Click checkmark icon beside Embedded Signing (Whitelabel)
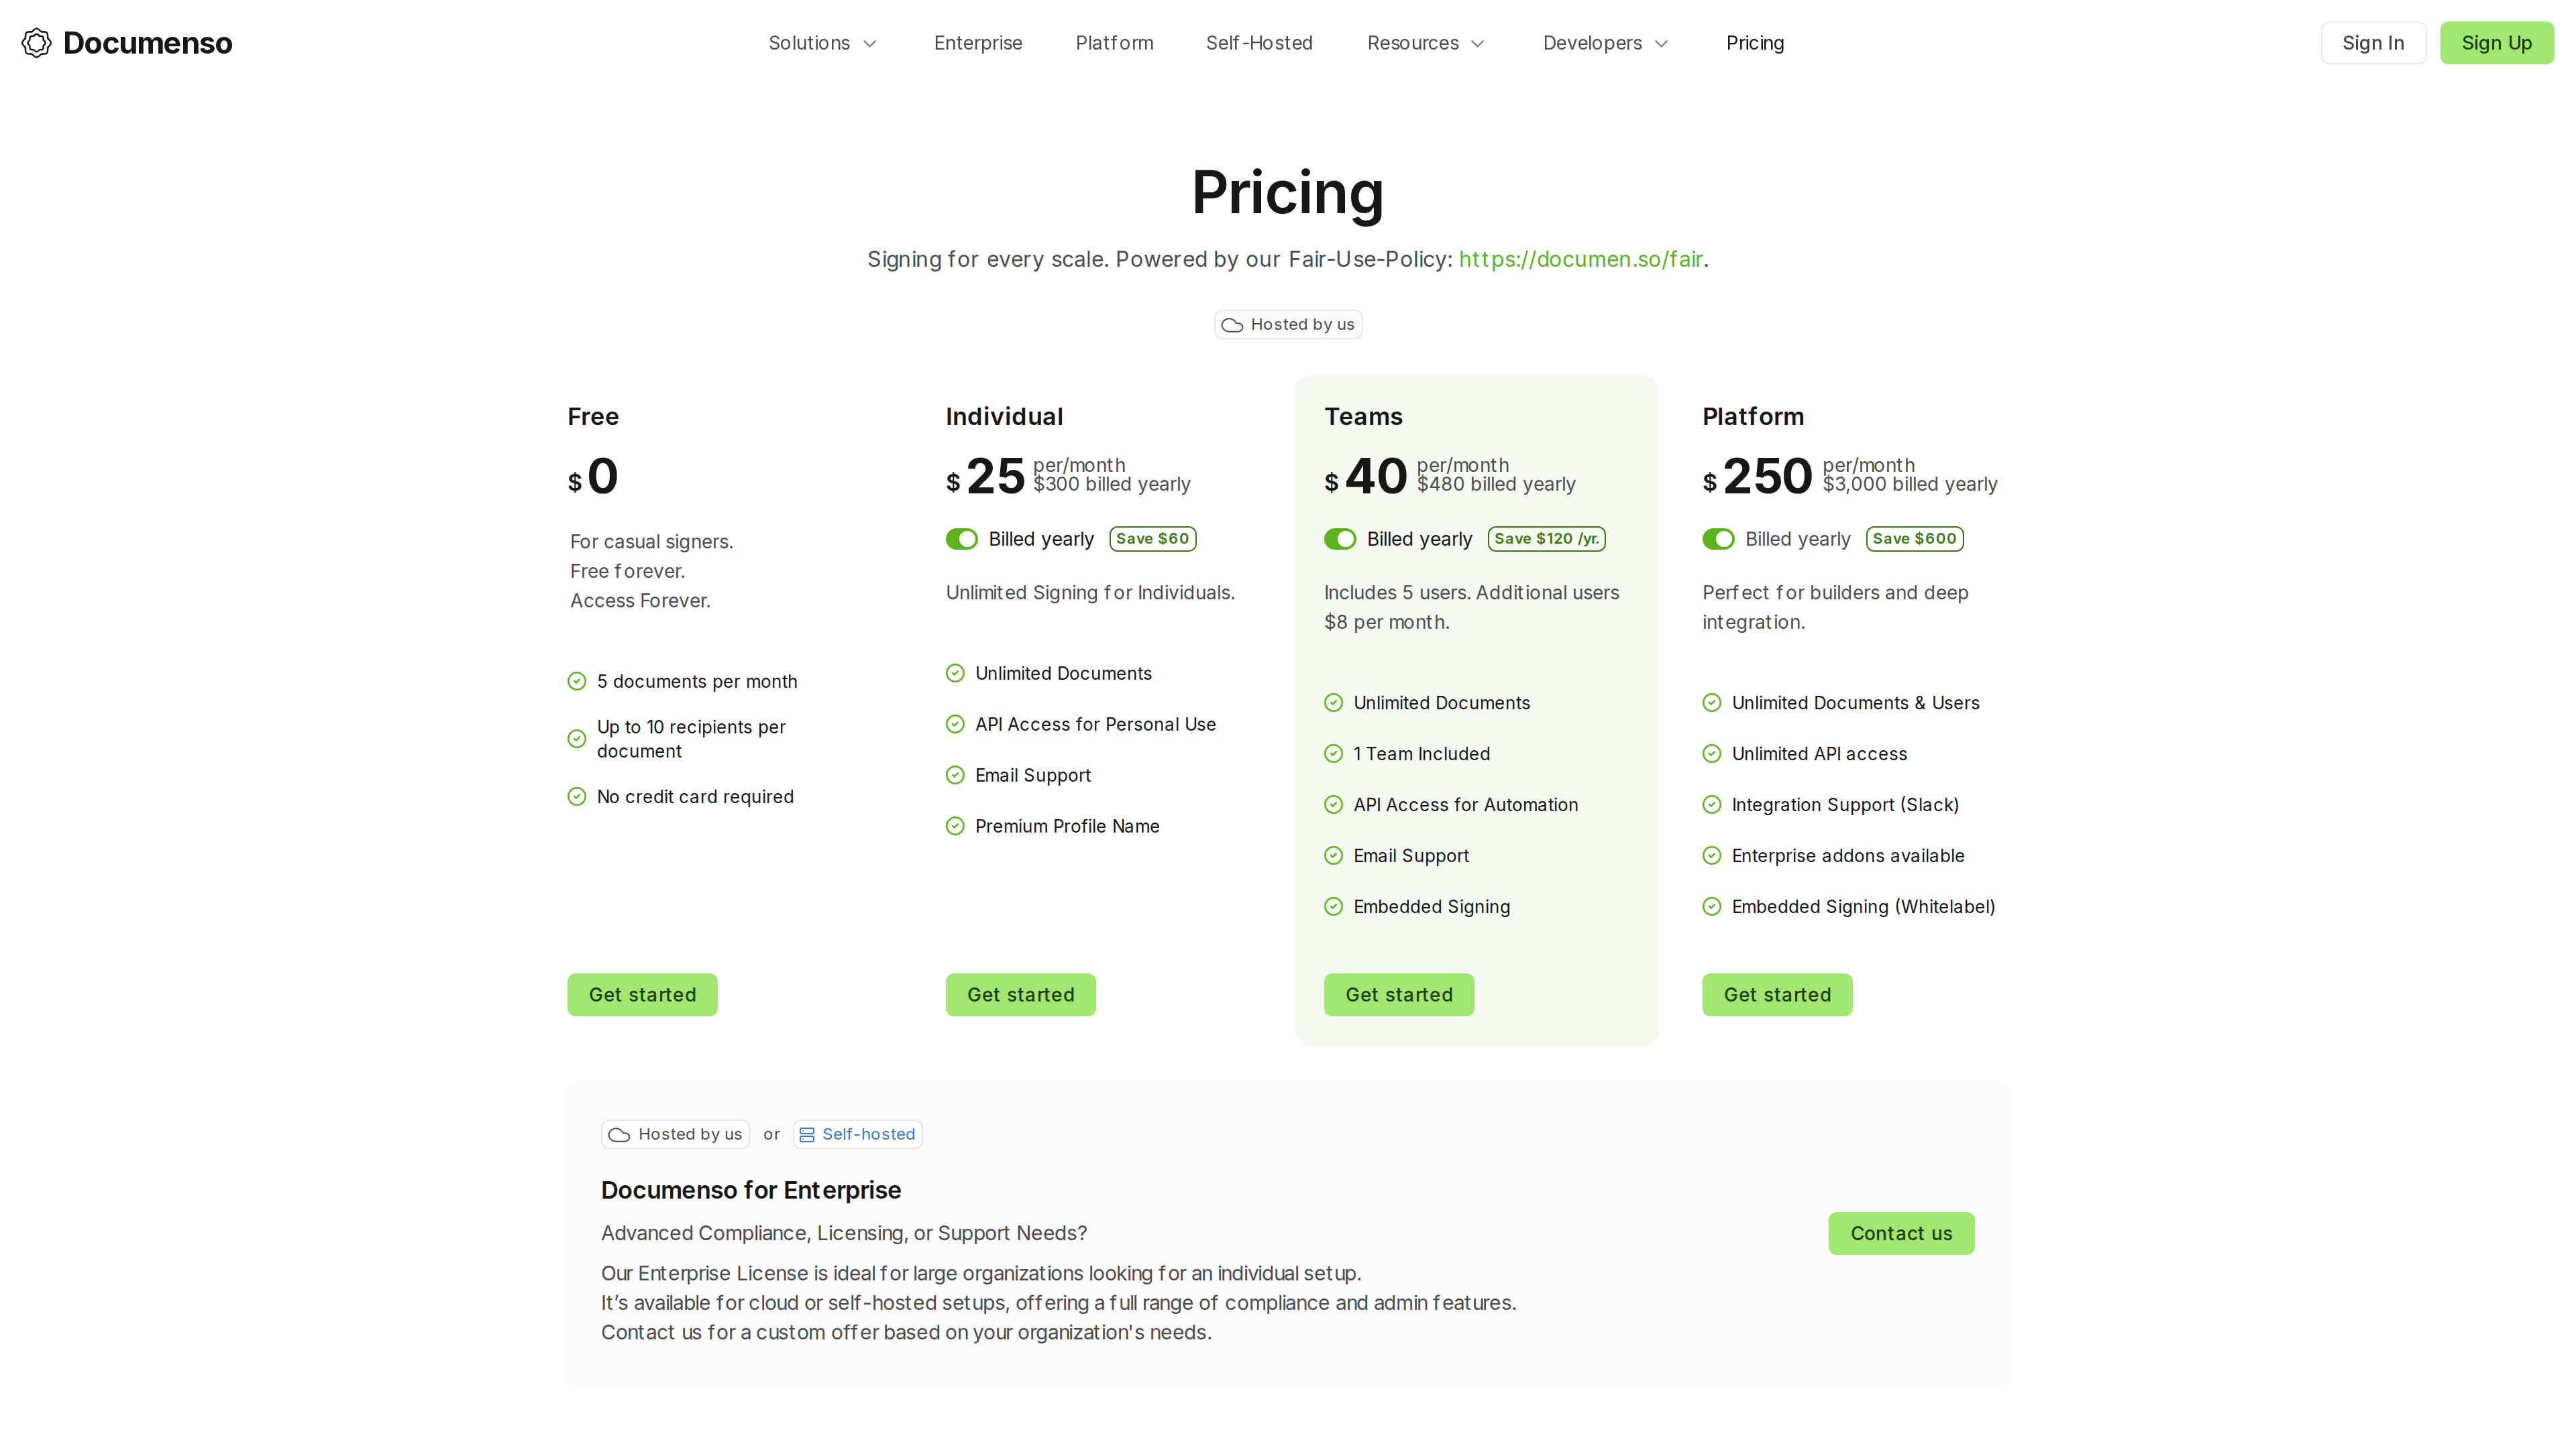Image resolution: width=2576 pixels, height=1448 pixels. tap(1712, 908)
